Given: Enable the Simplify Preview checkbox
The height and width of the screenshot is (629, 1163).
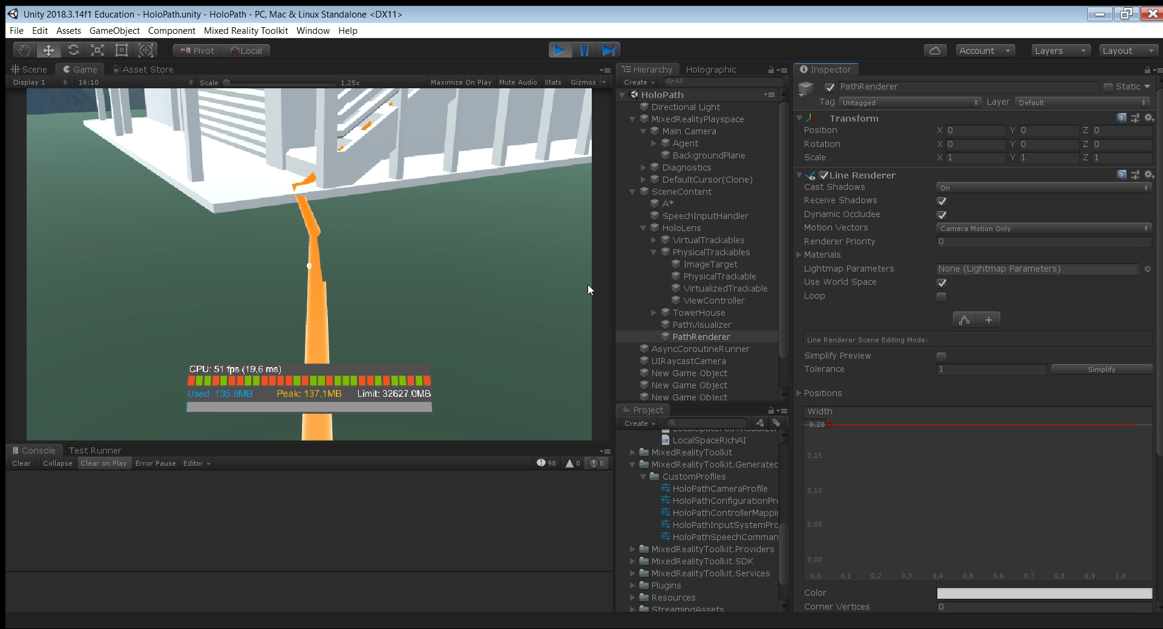Looking at the screenshot, I should tap(941, 356).
